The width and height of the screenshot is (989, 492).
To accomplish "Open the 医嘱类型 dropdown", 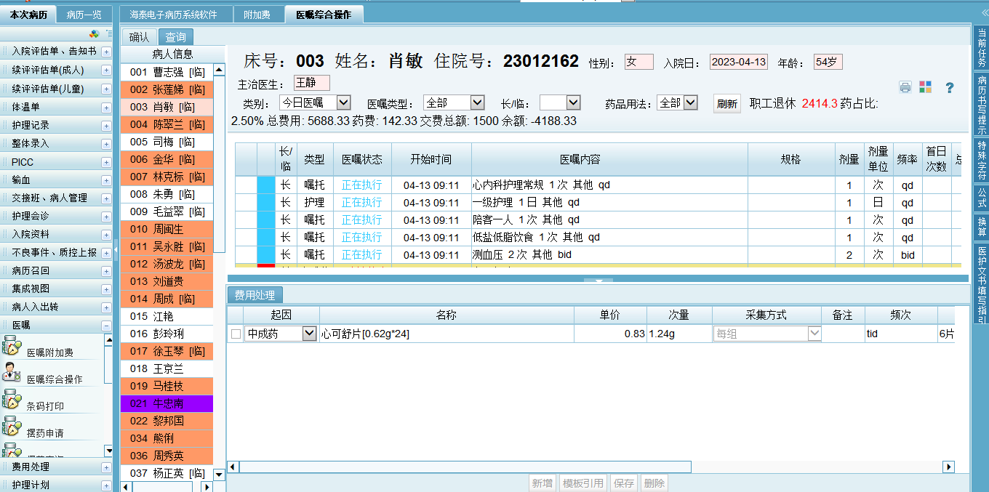I will (477, 102).
